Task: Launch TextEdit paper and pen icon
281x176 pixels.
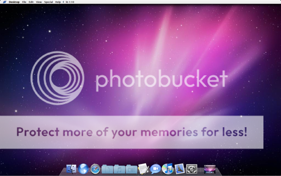Action: click(x=144, y=169)
